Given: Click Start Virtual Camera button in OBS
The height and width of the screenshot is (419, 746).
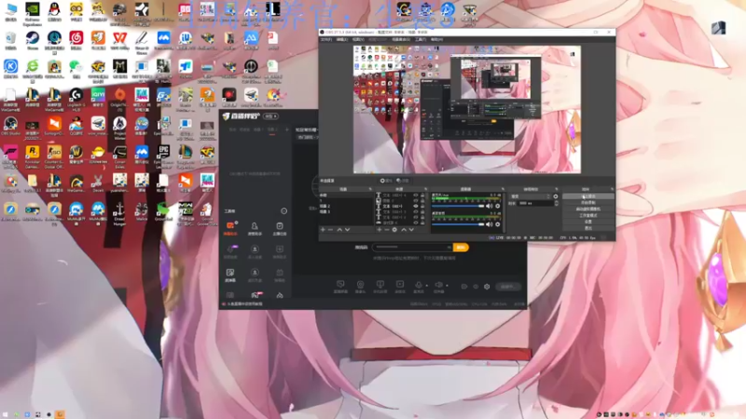Looking at the screenshot, I should click(588, 209).
